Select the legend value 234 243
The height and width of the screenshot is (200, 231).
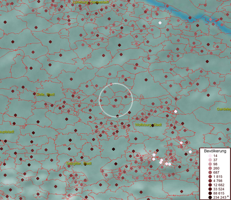pos(220,197)
